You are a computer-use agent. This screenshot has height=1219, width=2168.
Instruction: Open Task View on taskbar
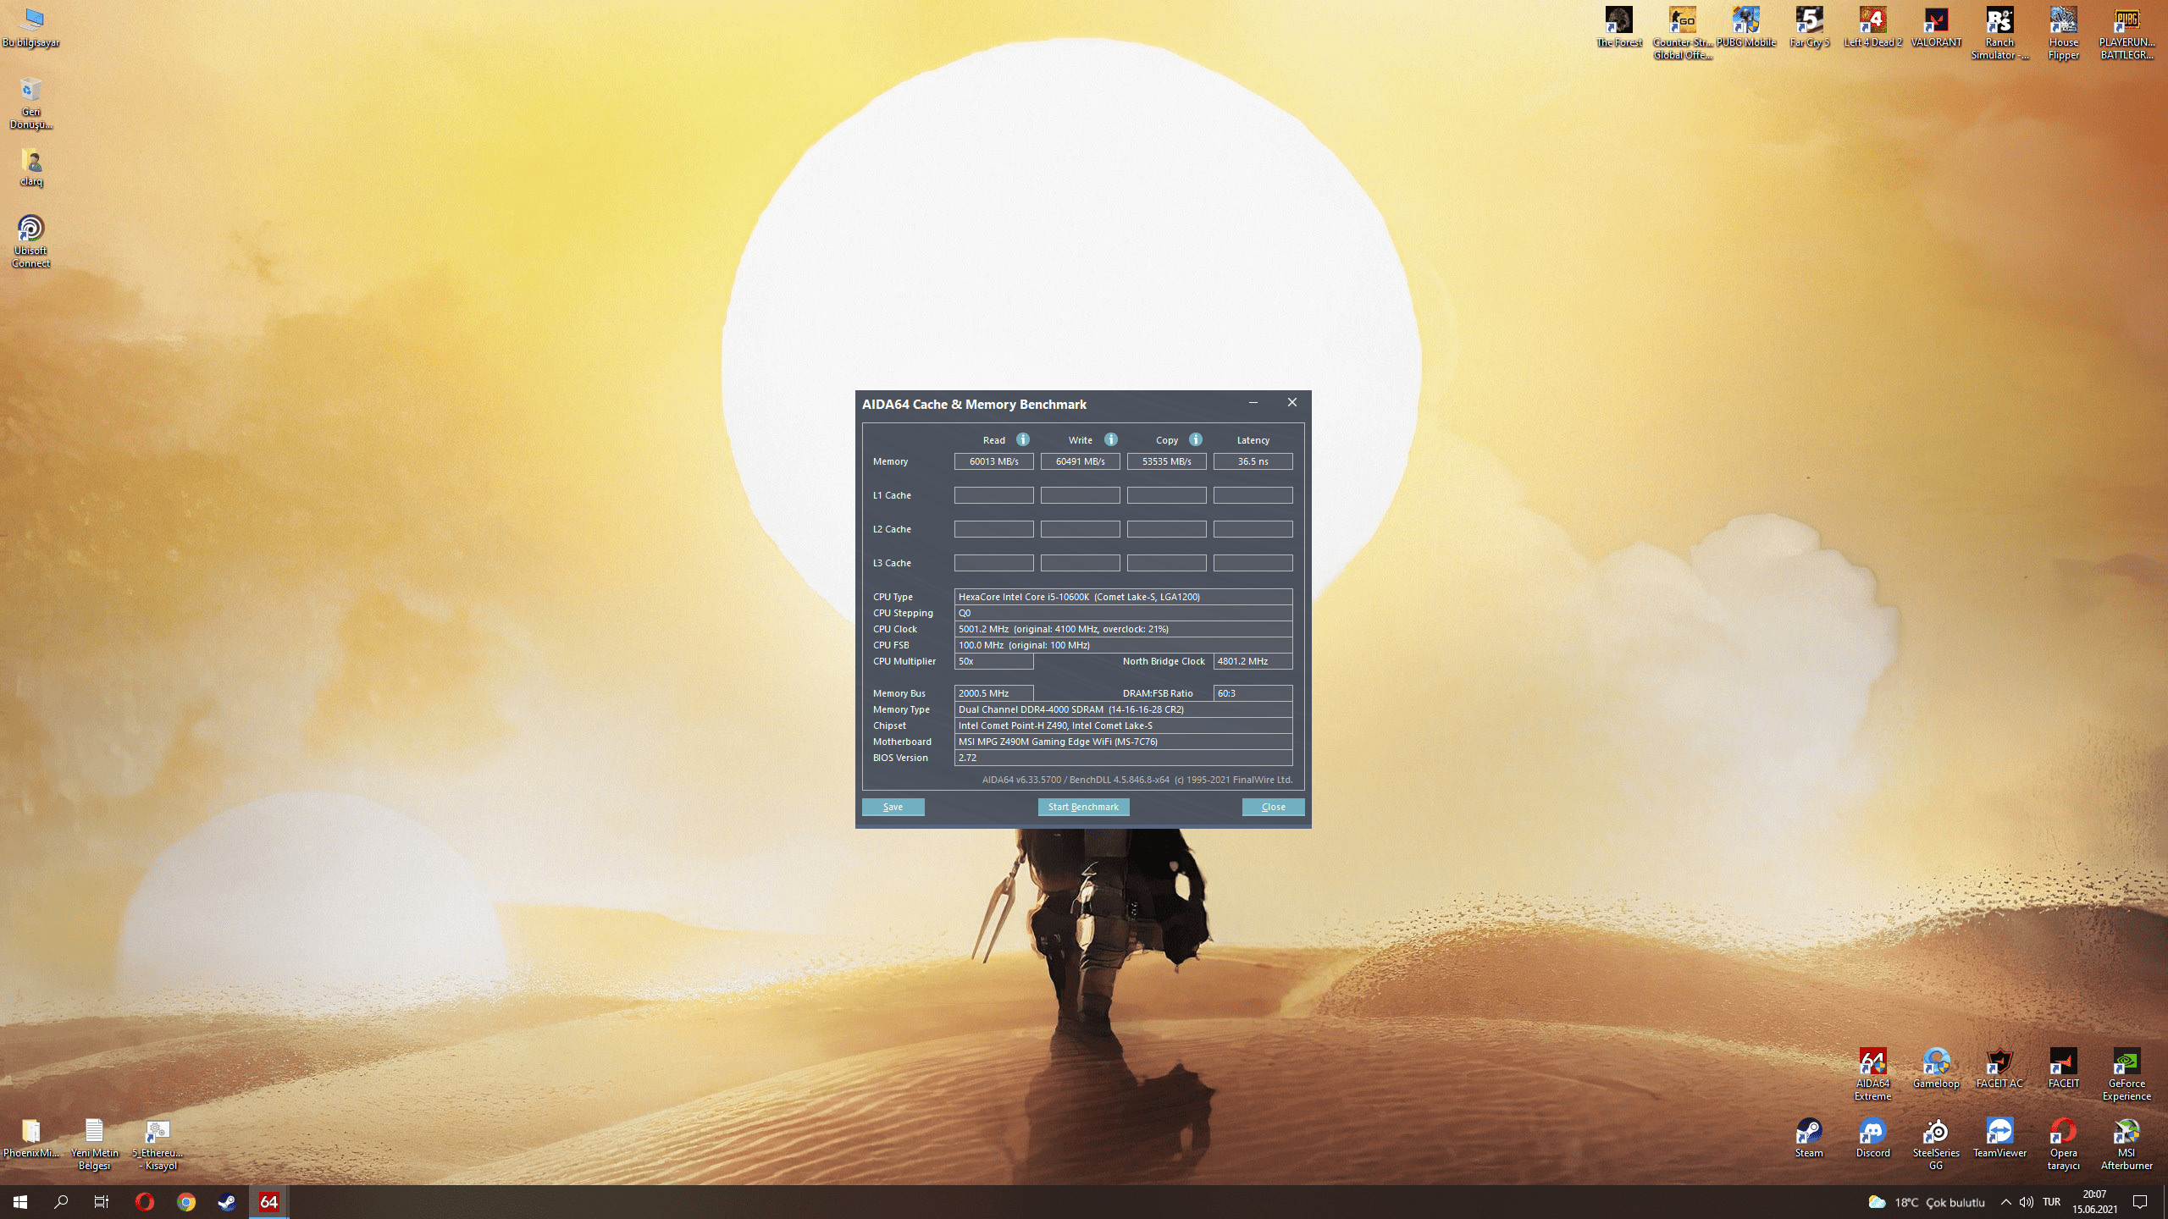pos(102,1202)
